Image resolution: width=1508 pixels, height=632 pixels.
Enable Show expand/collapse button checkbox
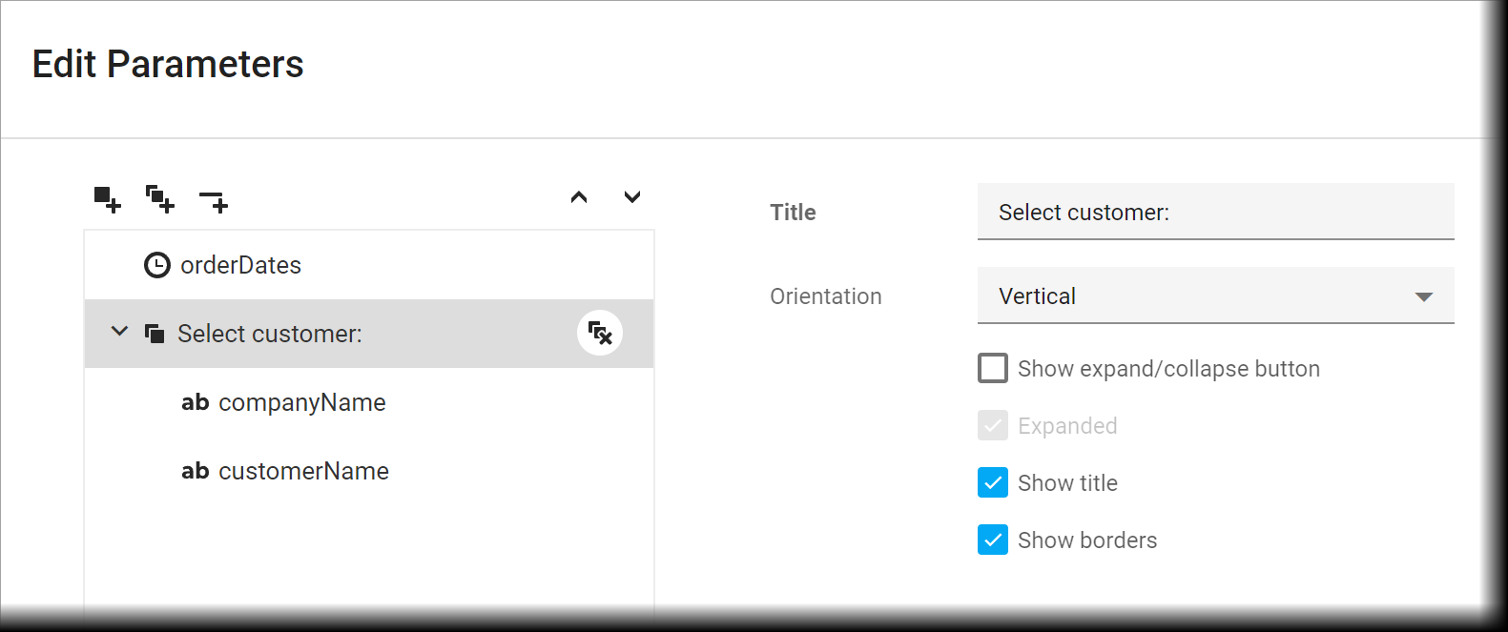tap(993, 368)
